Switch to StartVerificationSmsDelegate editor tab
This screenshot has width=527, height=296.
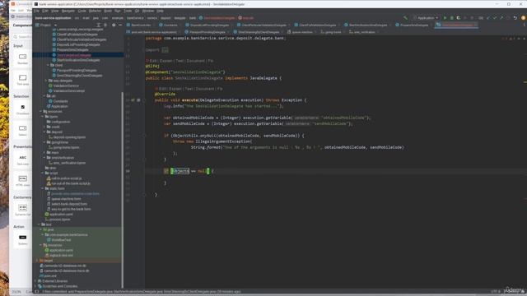tap(367, 25)
